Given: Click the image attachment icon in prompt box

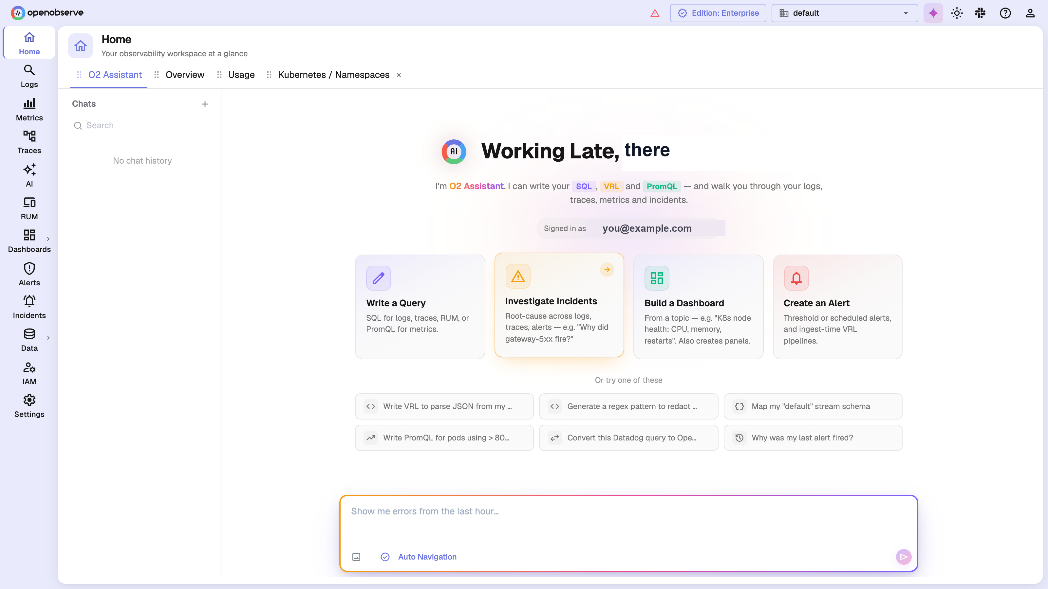Looking at the screenshot, I should [x=356, y=557].
